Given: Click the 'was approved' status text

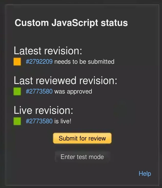Looking at the screenshot, I should pos(73,91).
